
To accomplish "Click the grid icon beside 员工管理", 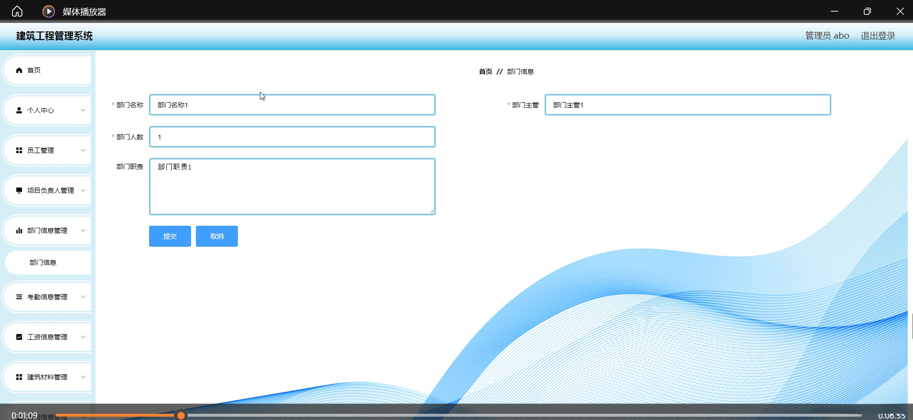I will coord(19,150).
